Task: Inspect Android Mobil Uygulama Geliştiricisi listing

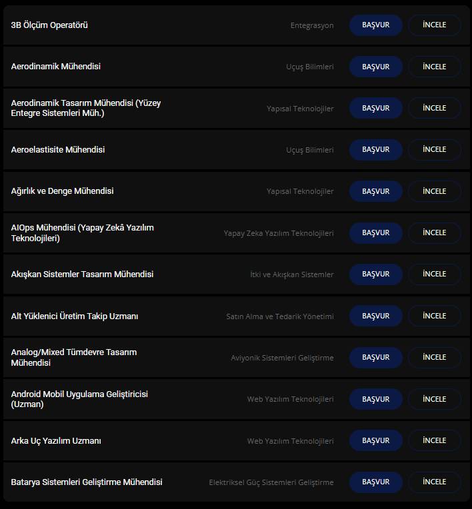Action: coord(434,399)
